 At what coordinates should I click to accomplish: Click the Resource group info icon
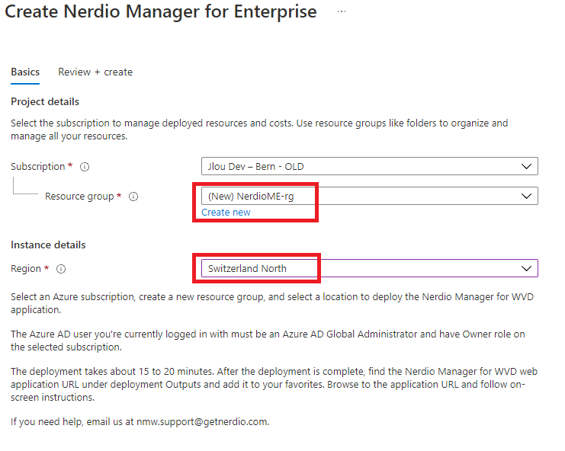click(133, 197)
